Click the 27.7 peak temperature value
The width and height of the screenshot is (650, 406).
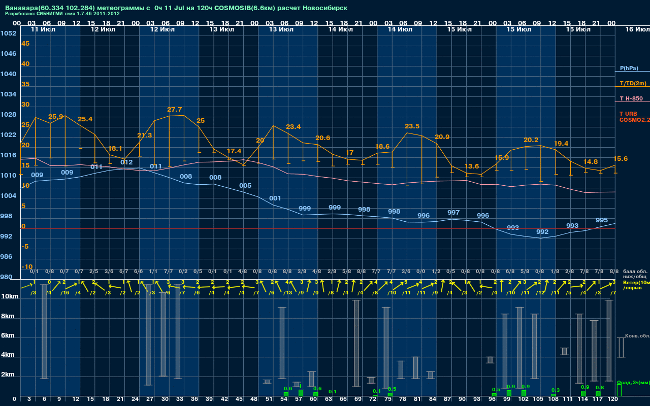[174, 110]
